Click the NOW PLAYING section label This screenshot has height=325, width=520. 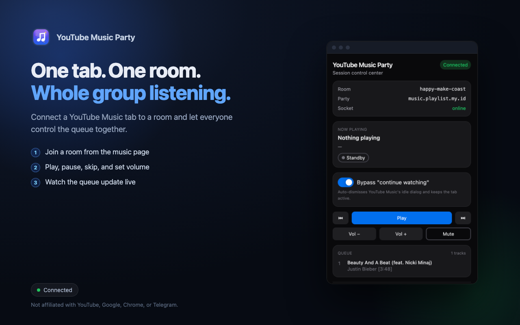tap(352, 130)
